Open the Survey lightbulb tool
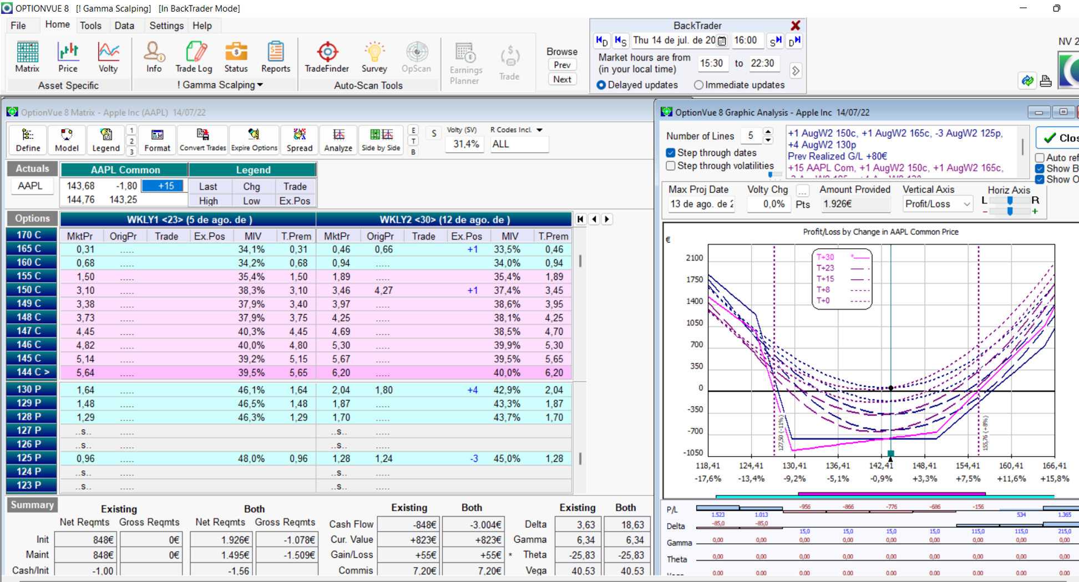Screen dimensions: 1079x582 (374, 57)
